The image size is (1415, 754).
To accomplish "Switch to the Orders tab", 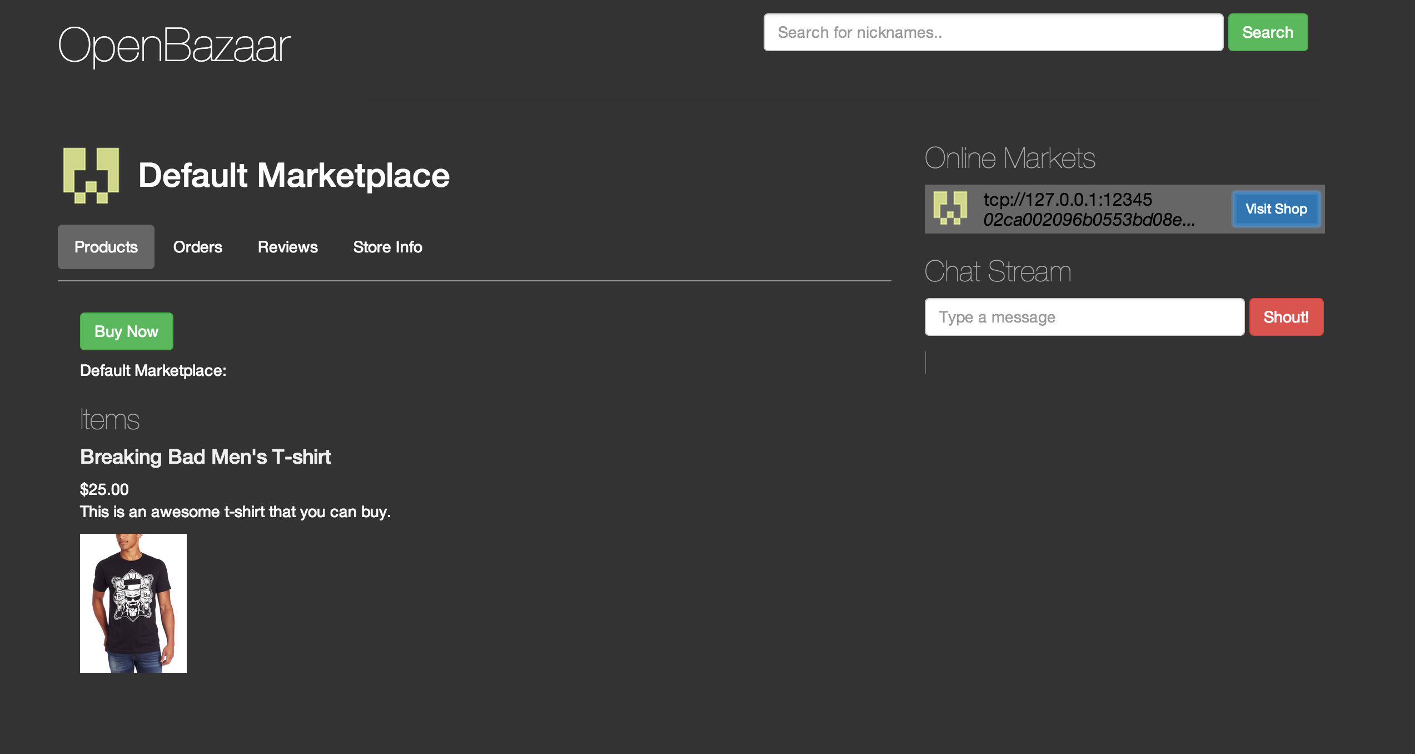I will [197, 247].
